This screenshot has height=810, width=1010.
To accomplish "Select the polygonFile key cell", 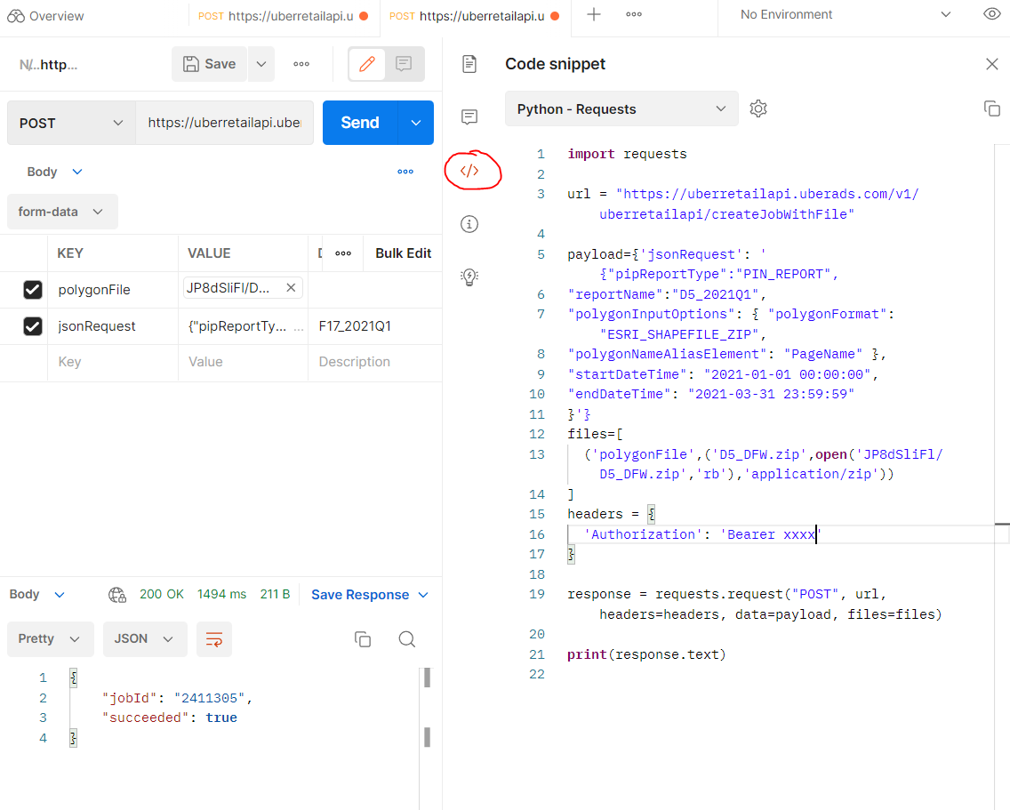I will point(113,290).
